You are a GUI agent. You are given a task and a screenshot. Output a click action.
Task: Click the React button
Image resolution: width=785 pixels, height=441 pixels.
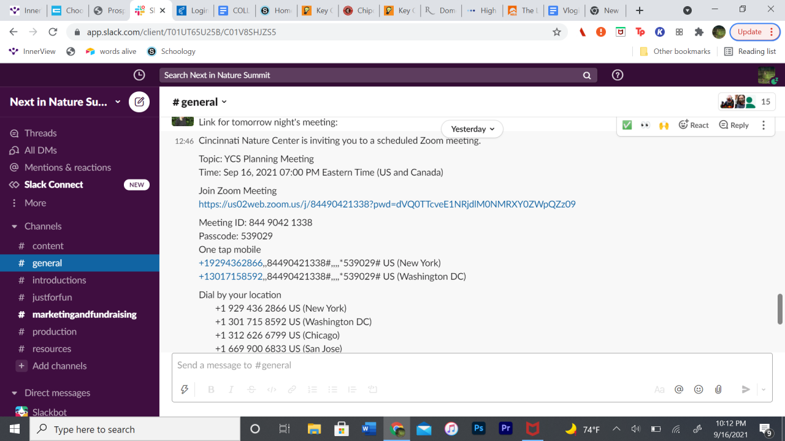pyautogui.click(x=694, y=125)
